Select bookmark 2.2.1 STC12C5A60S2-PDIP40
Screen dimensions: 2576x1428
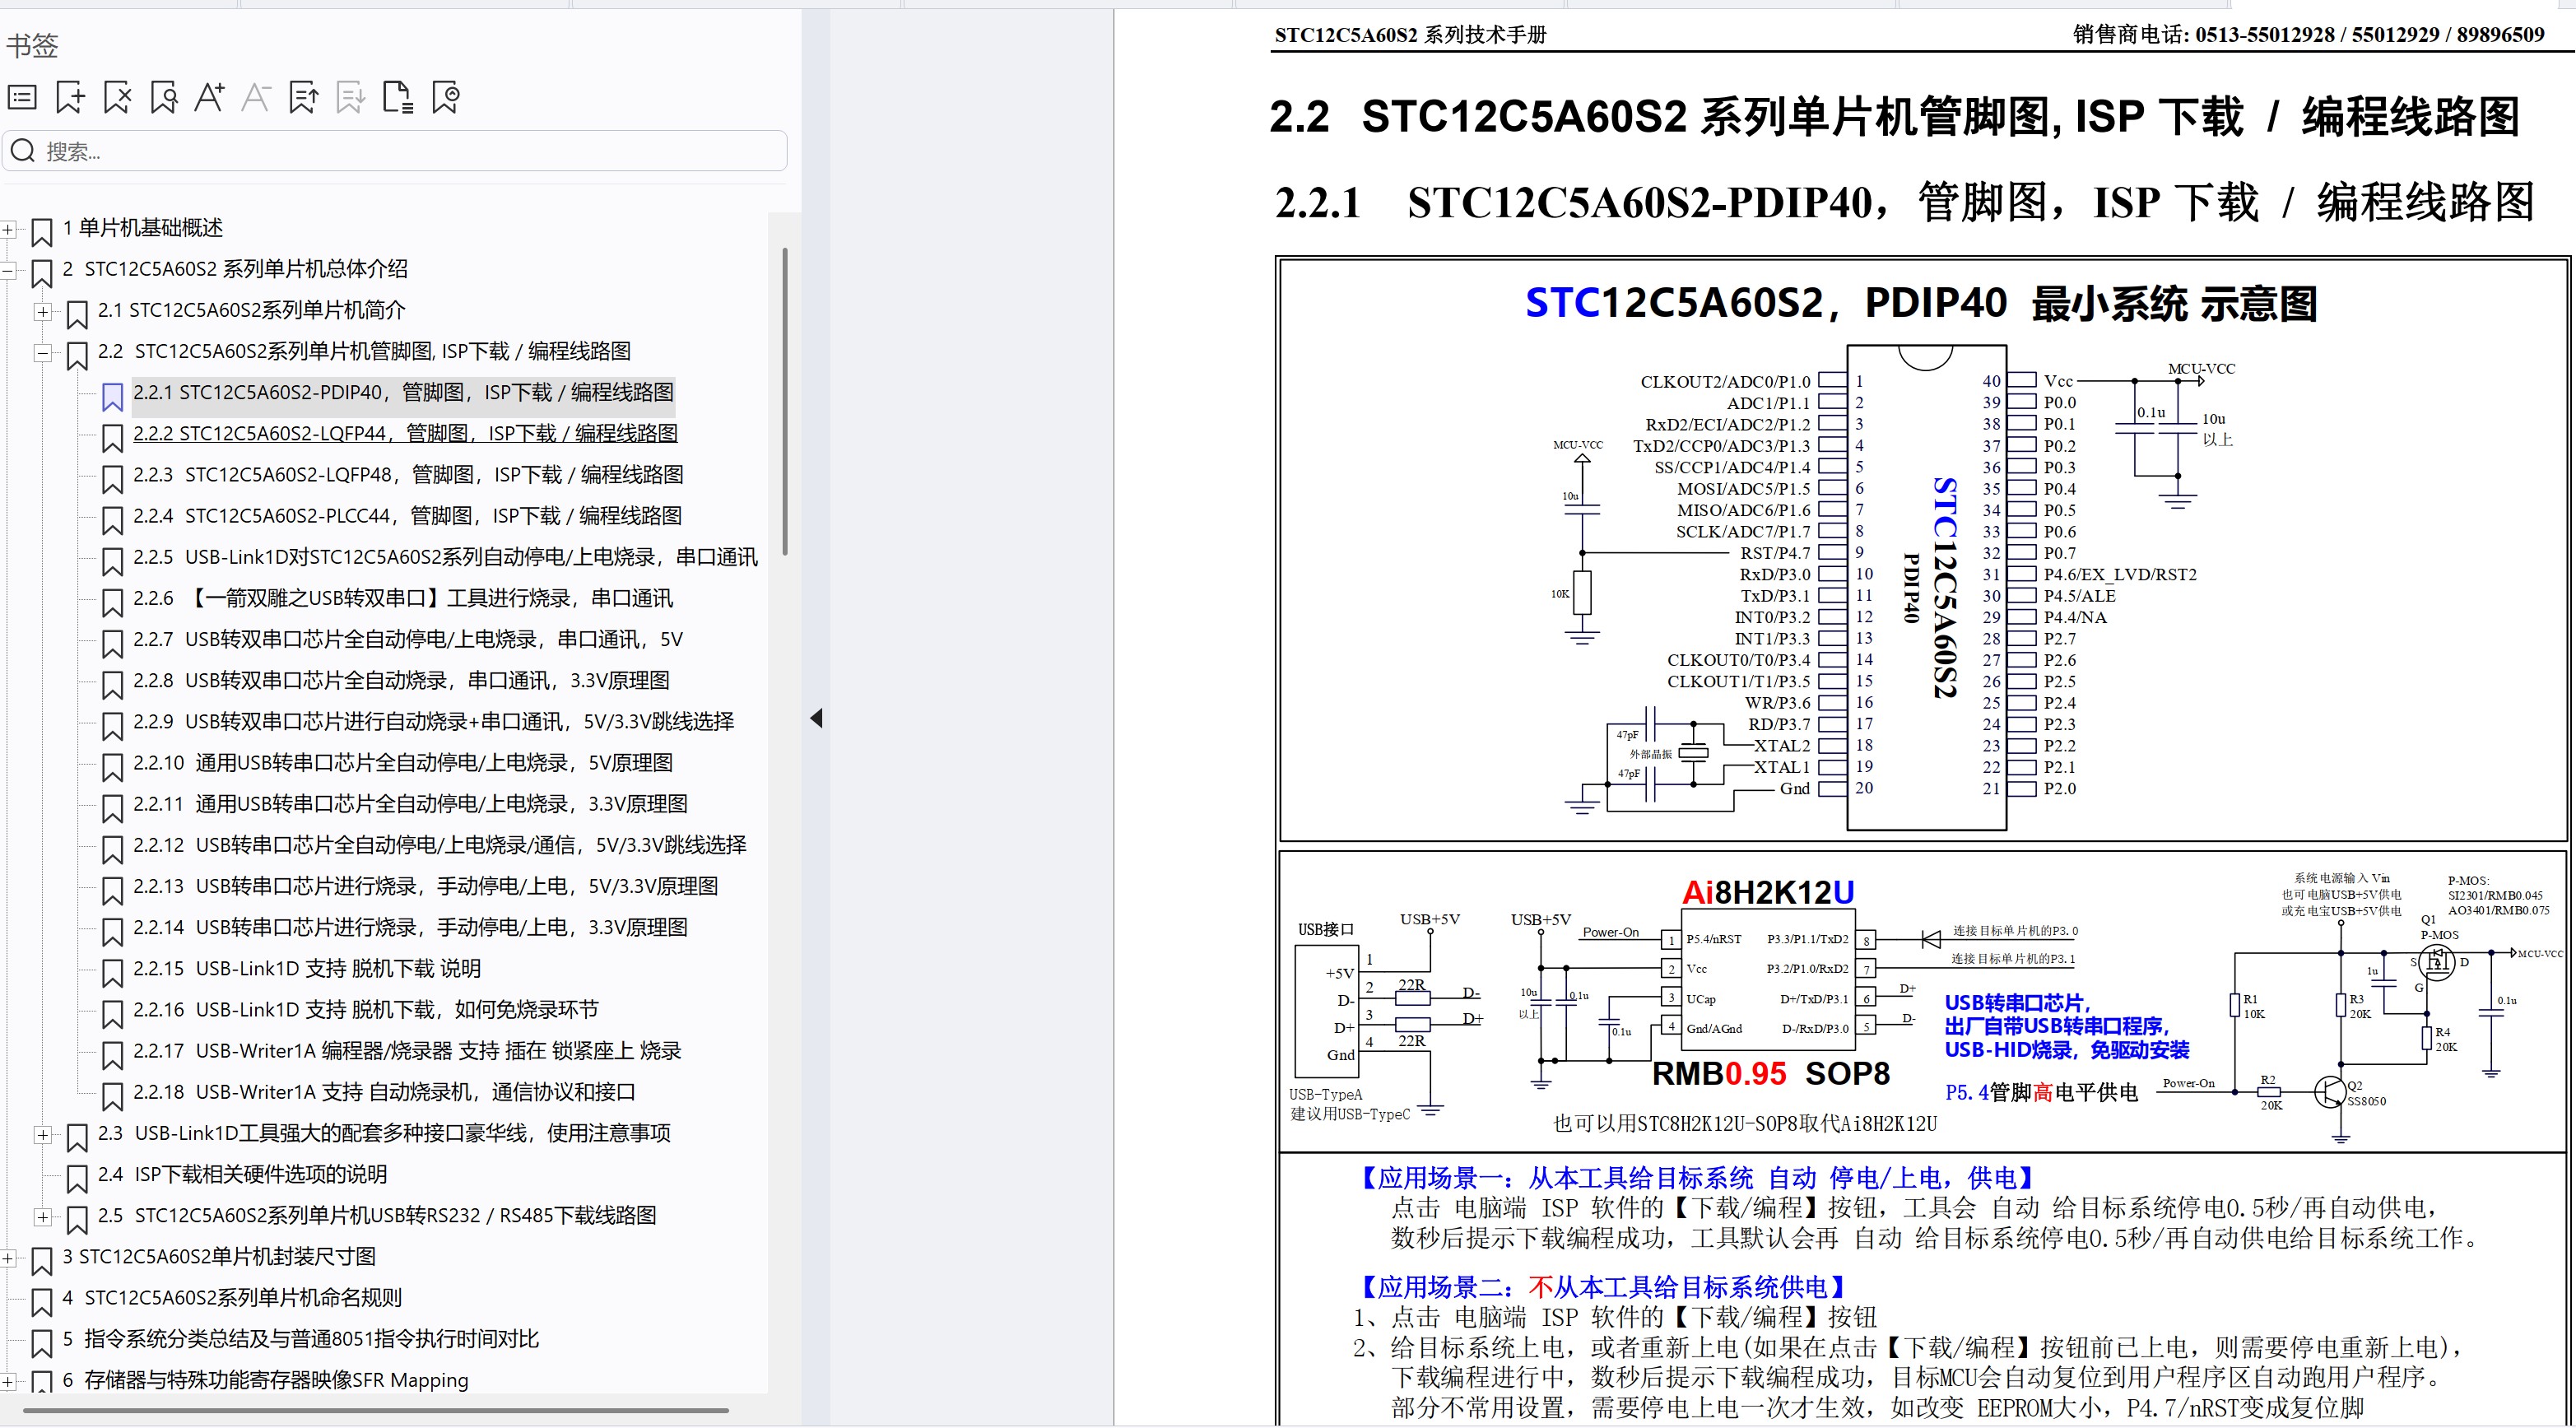coord(403,392)
